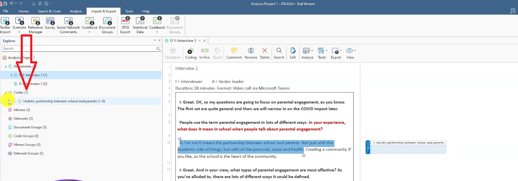Expand the D 1: Interview 1 tree node

[12, 75]
